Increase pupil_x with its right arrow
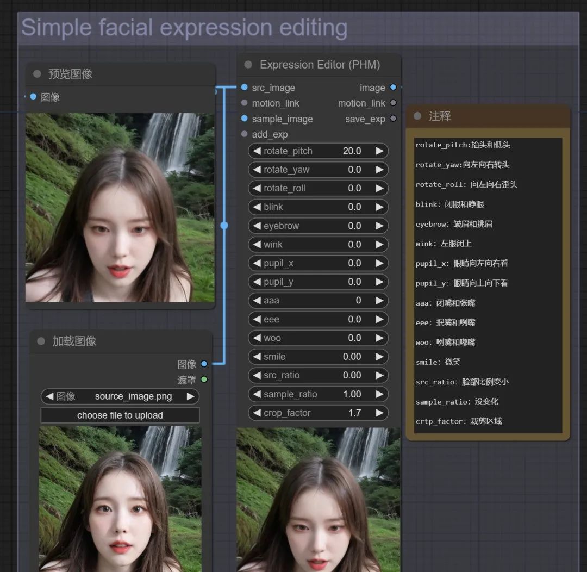The height and width of the screenshot is (572, 587). 379,263
